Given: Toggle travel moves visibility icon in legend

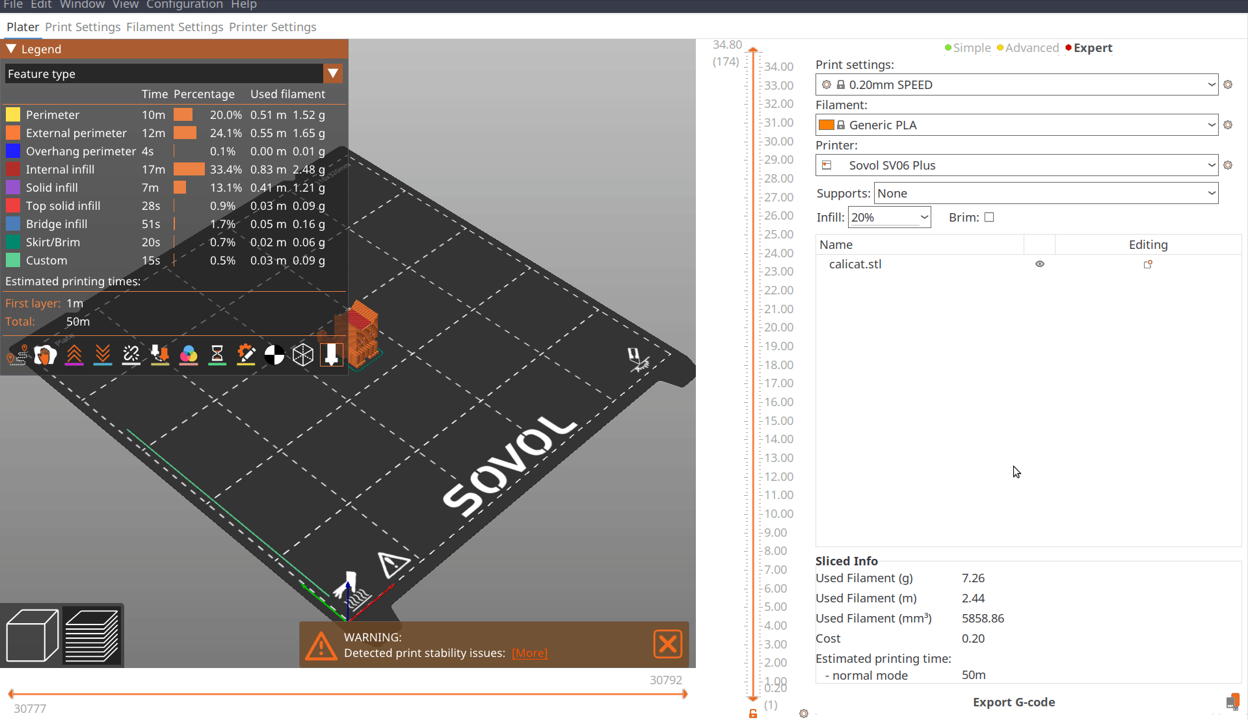Looking at the screenshot, I should coord(17,355).
